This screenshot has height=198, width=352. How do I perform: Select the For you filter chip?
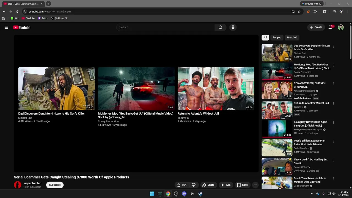pos(277,37)
